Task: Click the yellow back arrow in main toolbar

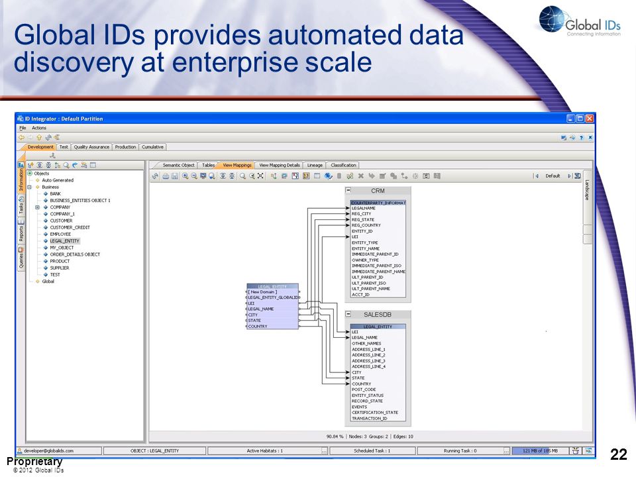Action: (x=21, y=138)
